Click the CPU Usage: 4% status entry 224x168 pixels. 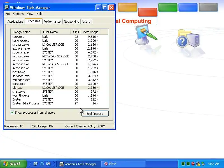point(47,126)
